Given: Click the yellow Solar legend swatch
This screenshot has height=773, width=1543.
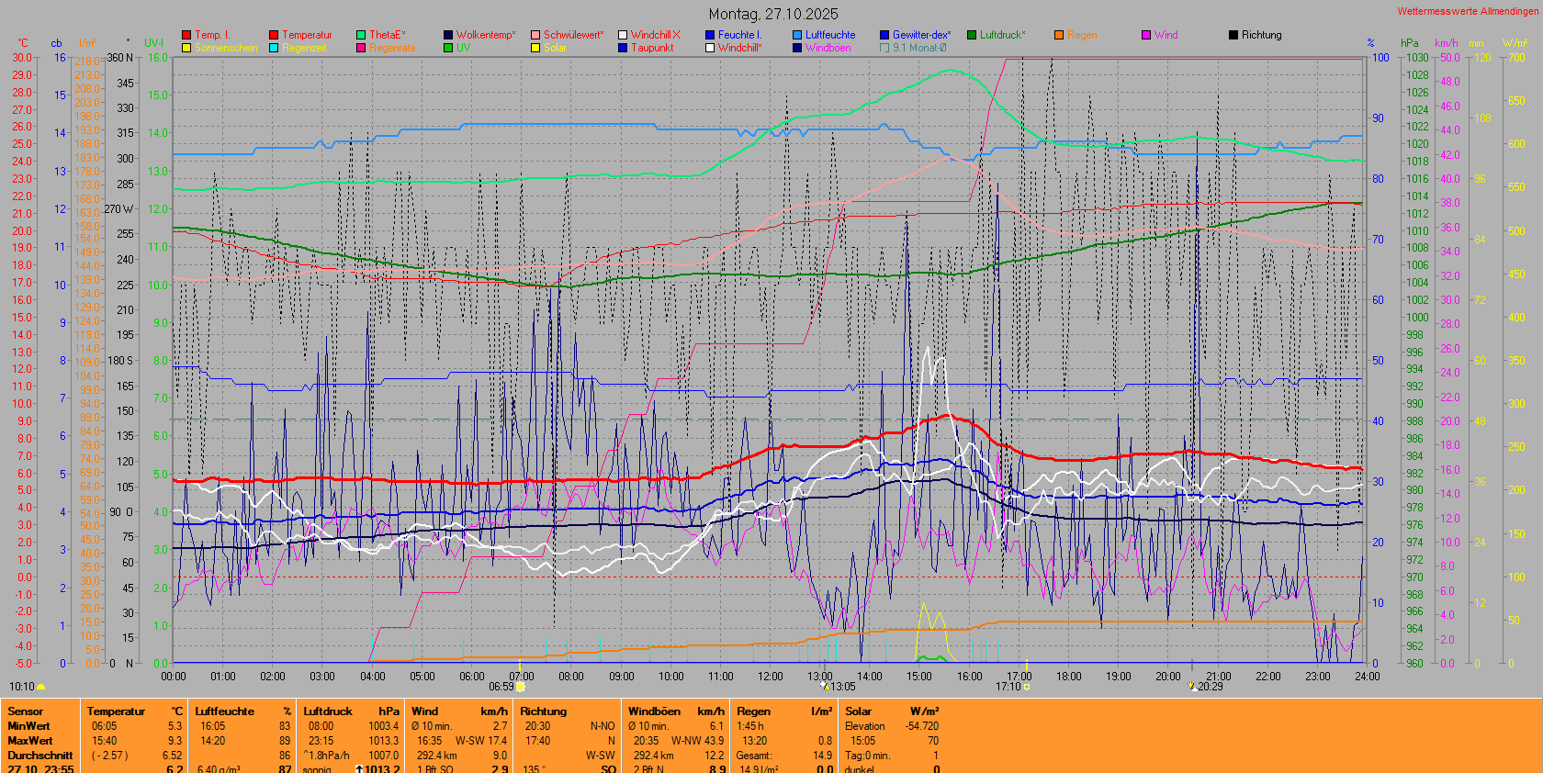Looking at the screenshot, I should 535,48.
